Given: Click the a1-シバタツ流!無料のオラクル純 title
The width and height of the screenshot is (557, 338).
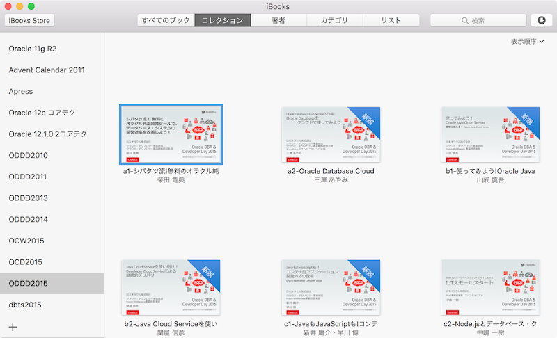Looking at the screenshot, I should click(171, 171).
